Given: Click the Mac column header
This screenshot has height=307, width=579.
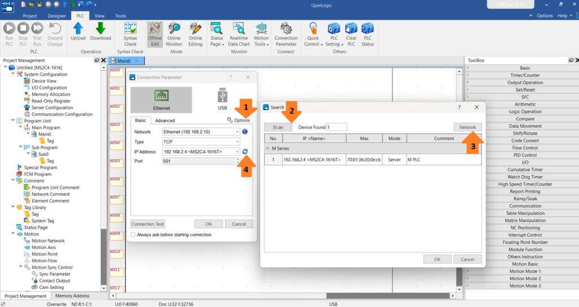Looking at the screenshot, I should (364, 138).
